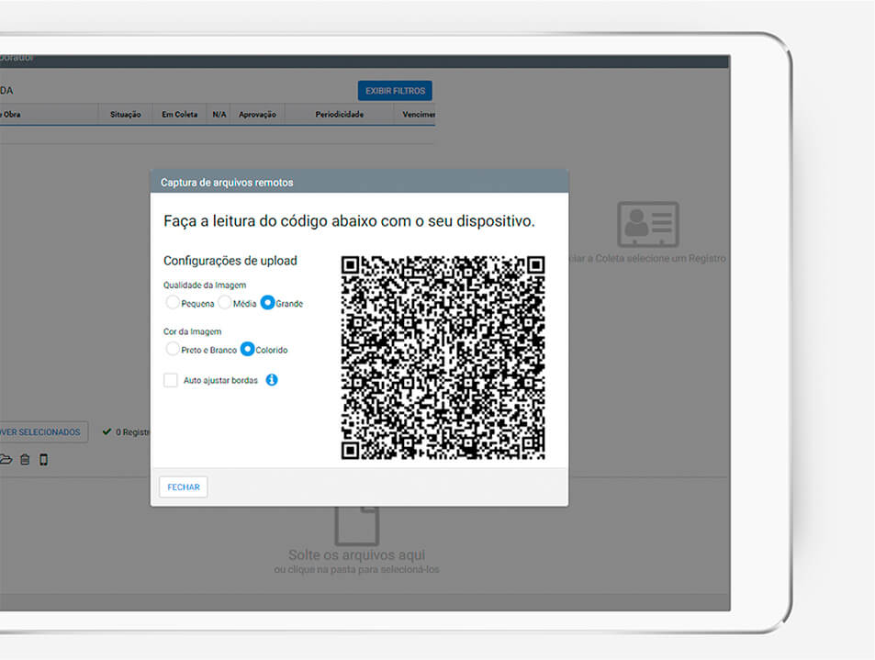Click the Aprovação column header
875x660 pixels.
(257, 115)
